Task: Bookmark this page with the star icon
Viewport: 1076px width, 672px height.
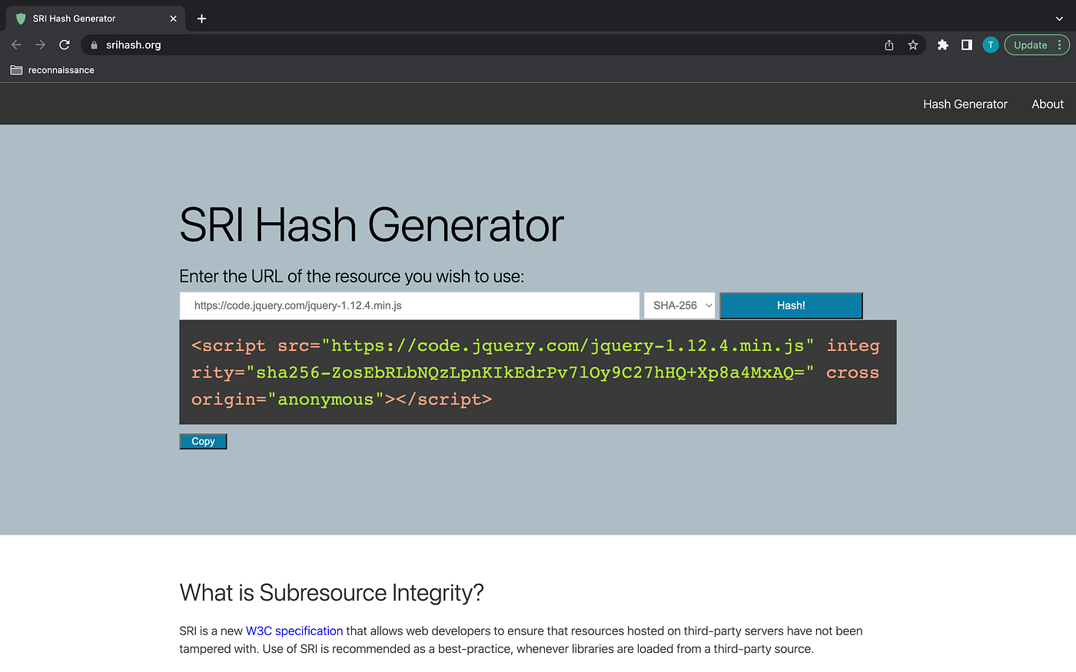Action: 913,45
